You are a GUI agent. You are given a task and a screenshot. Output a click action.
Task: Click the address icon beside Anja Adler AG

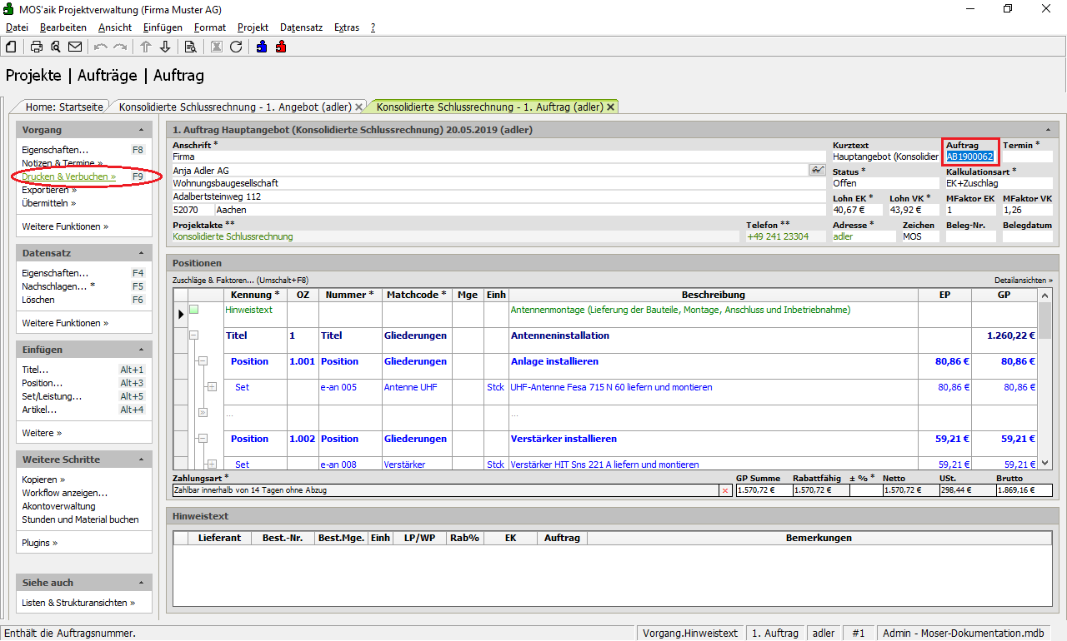pyautogui.click(x=817, y=170)
